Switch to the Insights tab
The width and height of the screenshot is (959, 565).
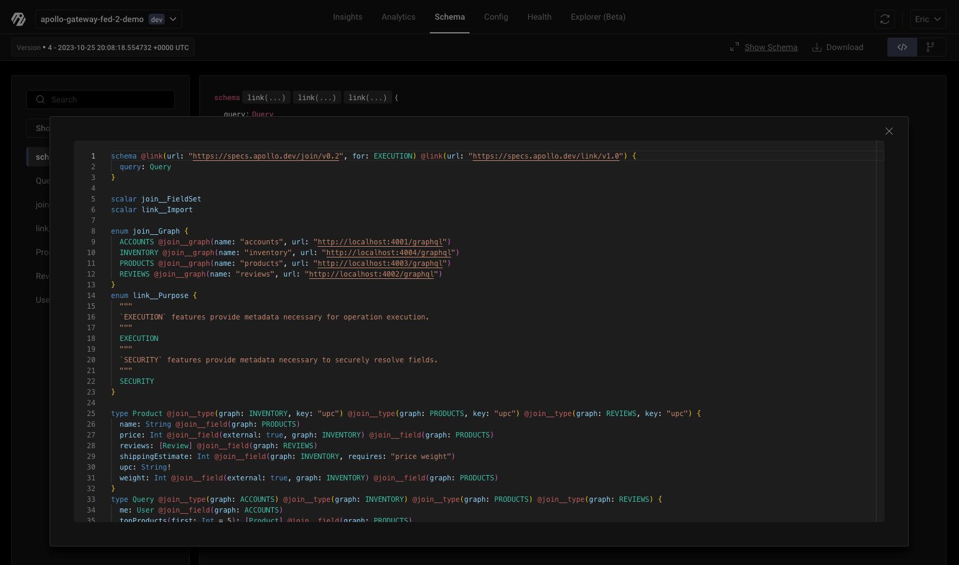tap(347, 17)
